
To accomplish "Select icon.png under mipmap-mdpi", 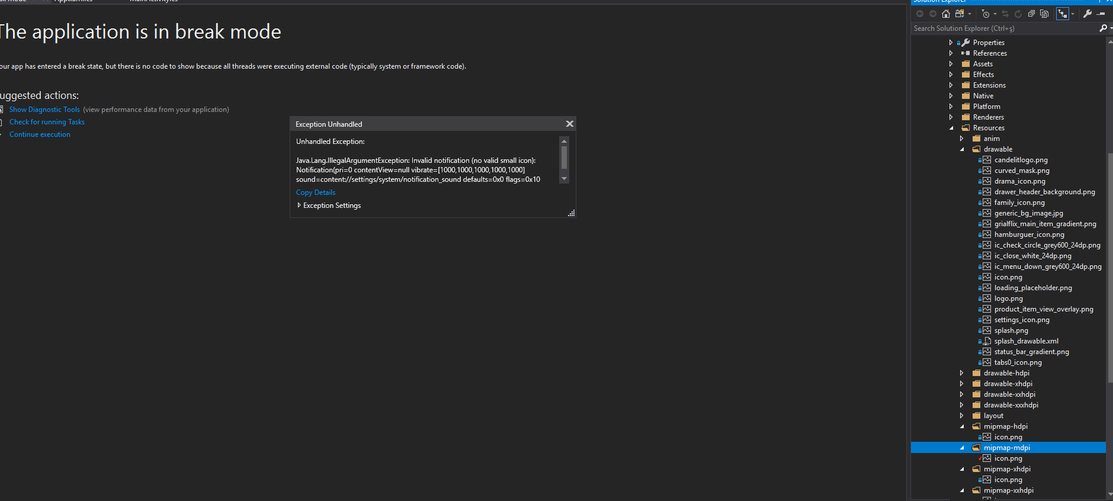I will click(x=1008, y=458).
